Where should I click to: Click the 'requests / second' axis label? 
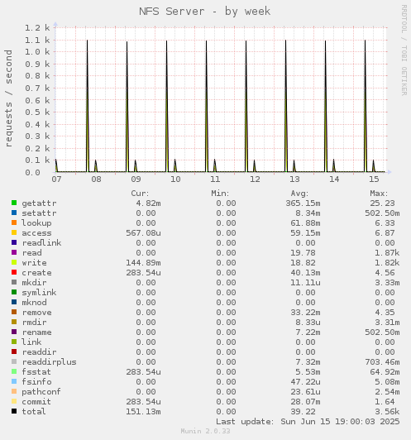9,98
